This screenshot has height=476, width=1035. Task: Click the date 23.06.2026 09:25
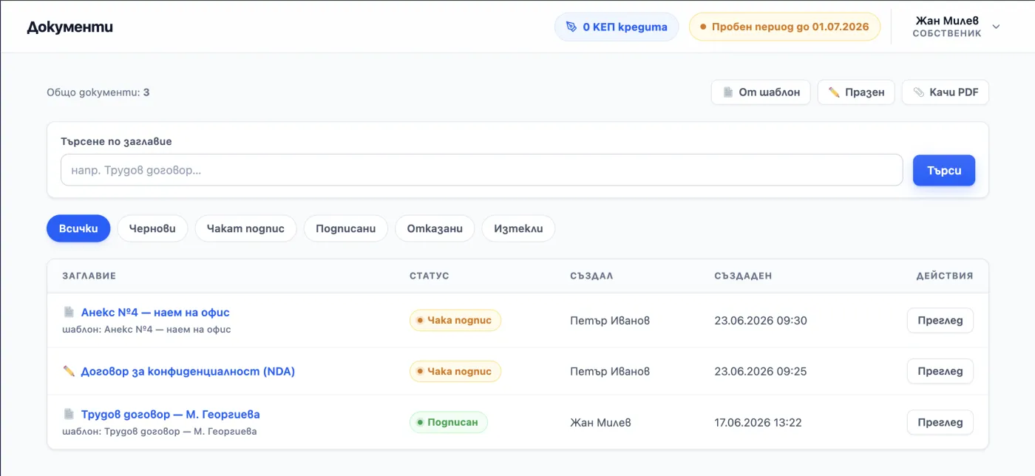pyautogui.click(x=761, y=371)
